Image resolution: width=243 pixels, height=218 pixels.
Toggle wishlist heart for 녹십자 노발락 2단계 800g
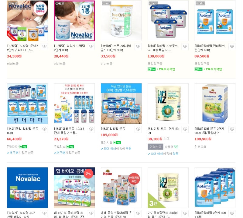91,47
